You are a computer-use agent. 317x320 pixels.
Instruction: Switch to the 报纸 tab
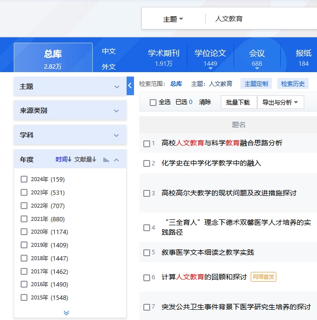tap(303, 57)
